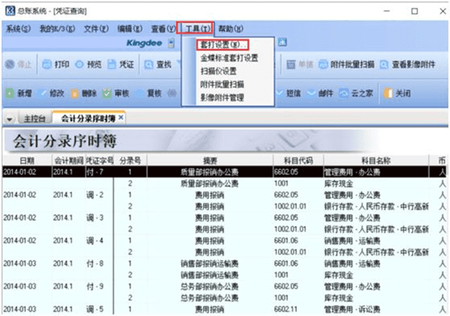Open the 编辑(E) menu
The height and width of the screenshot is (316, 450).
(x=129, y=29)
